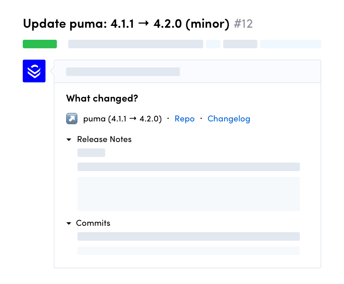Viewport: 344px width, 284px height.
Task: Click the "What changed?" heading
Action: click(102, 98)
